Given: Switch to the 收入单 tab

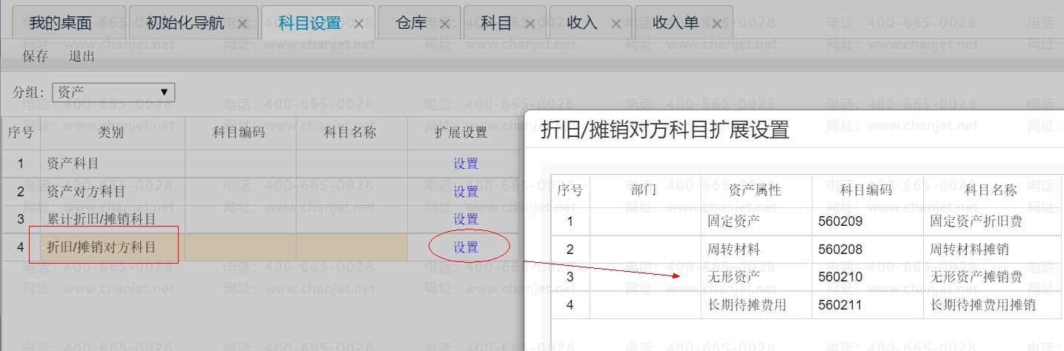Looking at the screenshot, I should (x=675, y=23).
